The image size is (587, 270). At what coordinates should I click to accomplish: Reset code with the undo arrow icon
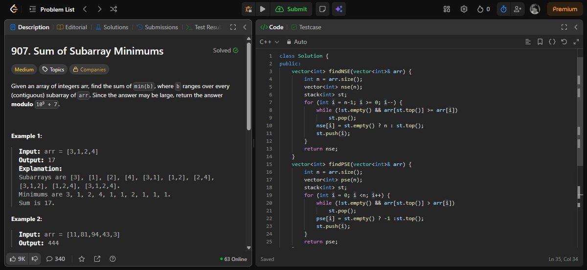564,42
